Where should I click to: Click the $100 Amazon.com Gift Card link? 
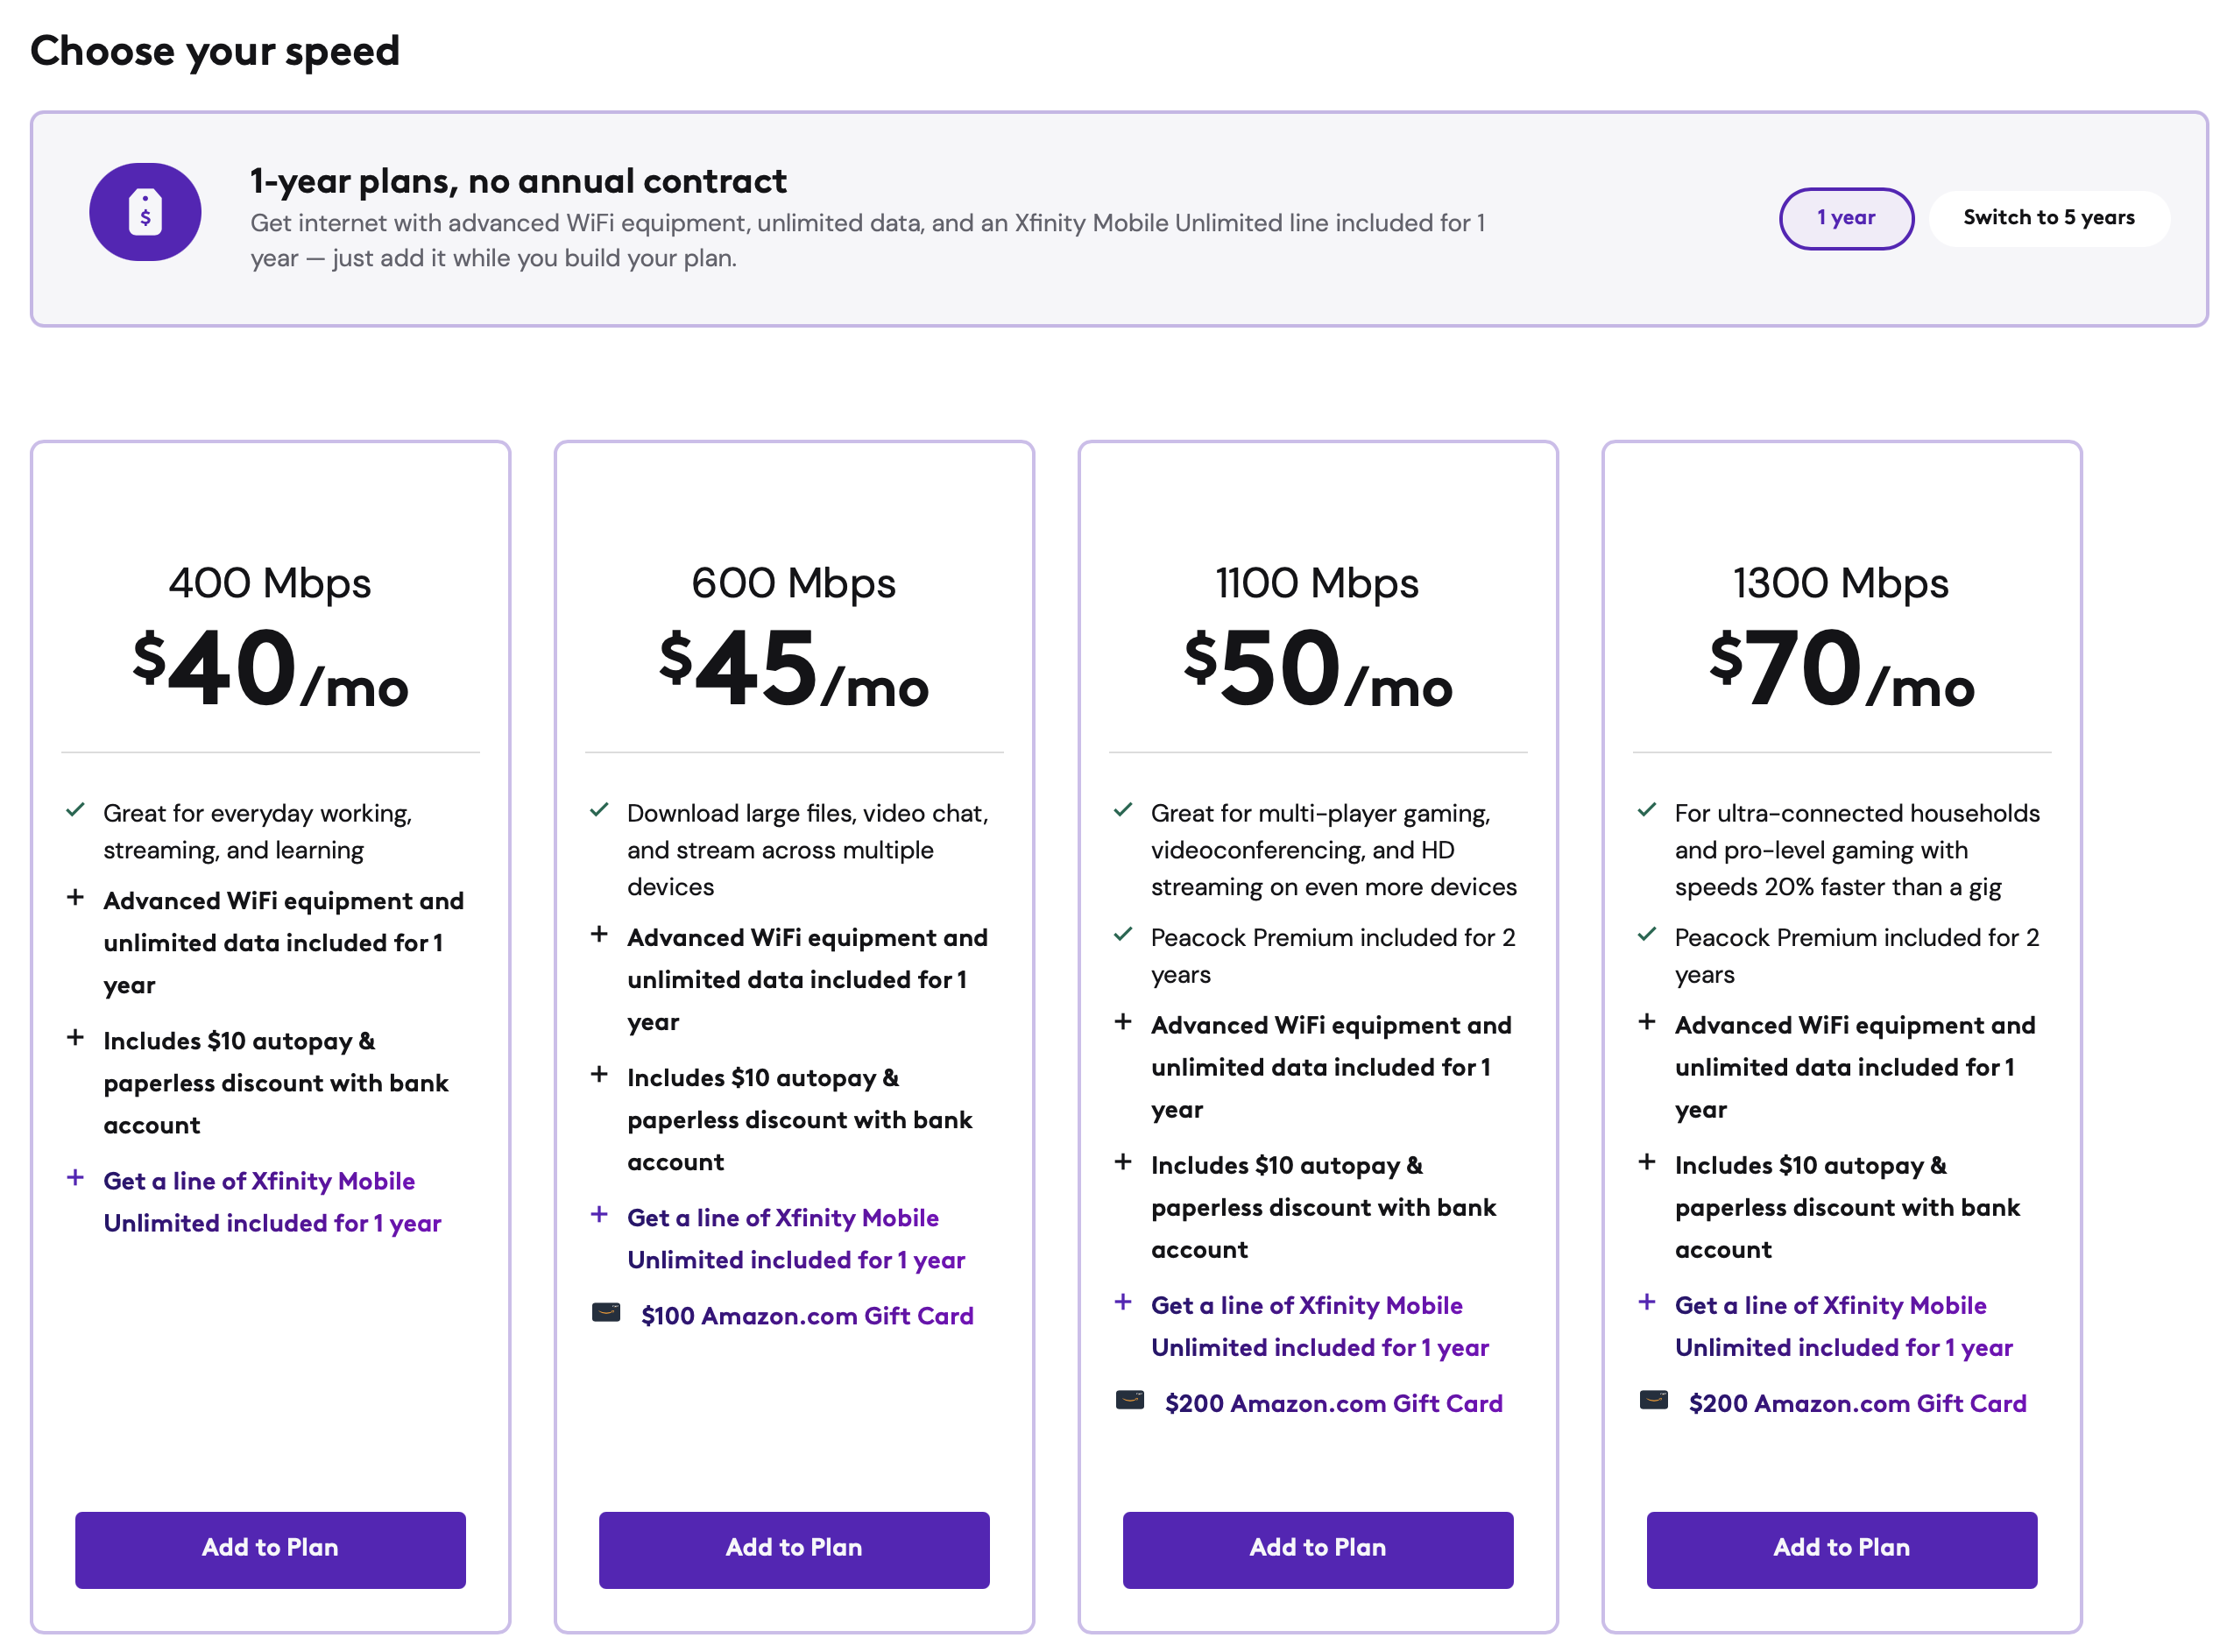(x=807, y=1316)
